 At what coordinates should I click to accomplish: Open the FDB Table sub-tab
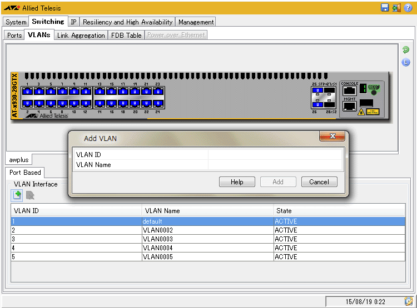pos(126,35)
